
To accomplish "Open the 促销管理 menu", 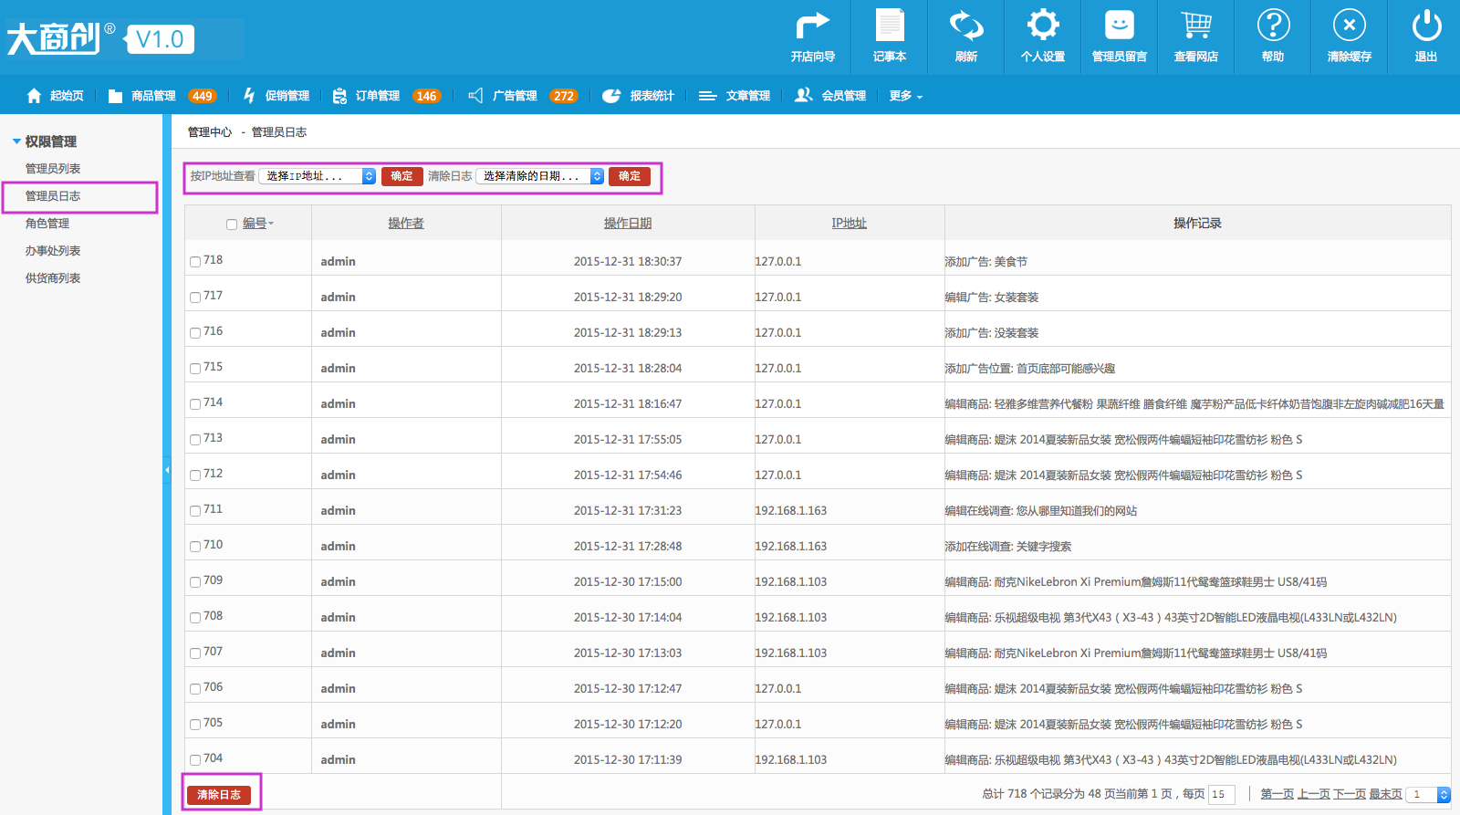I will pyautogui.click(x=287, y=96).
